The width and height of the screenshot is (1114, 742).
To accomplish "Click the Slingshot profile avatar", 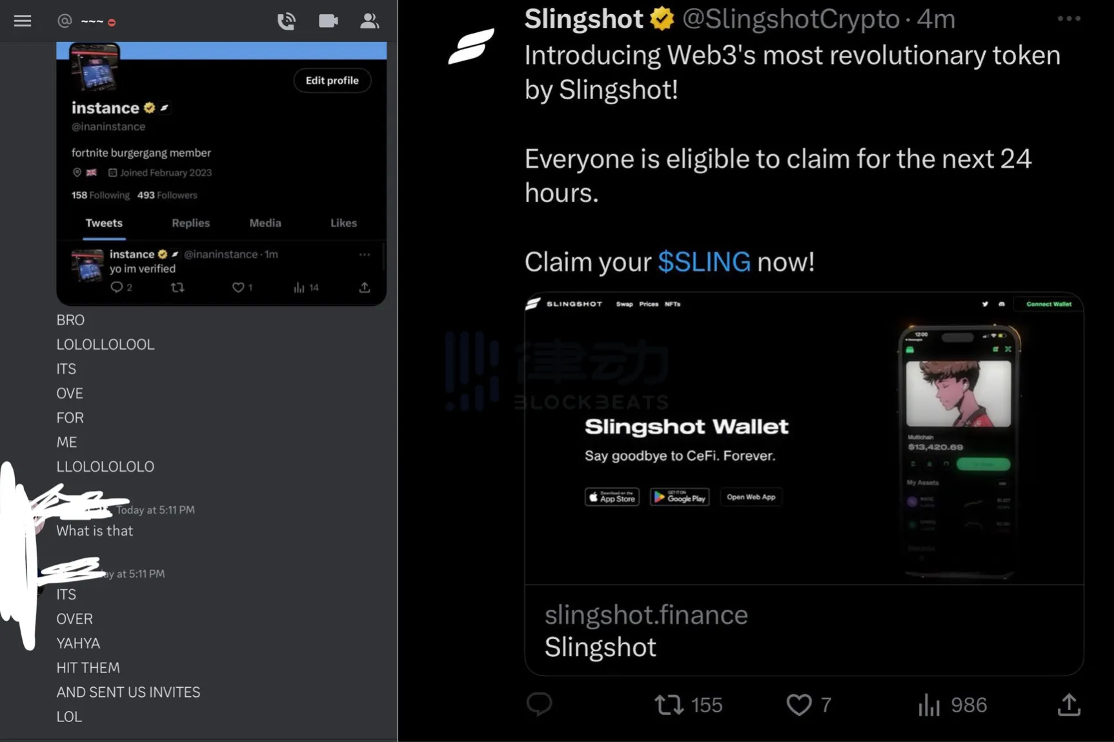I will [471, 46].
